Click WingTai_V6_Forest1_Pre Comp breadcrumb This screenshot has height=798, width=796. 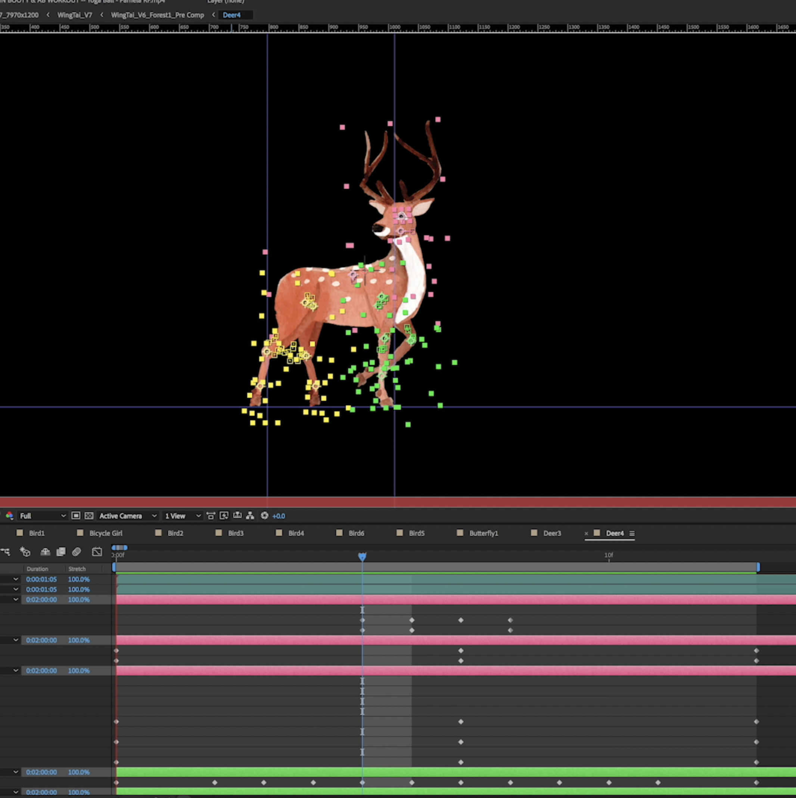point(158,15)
